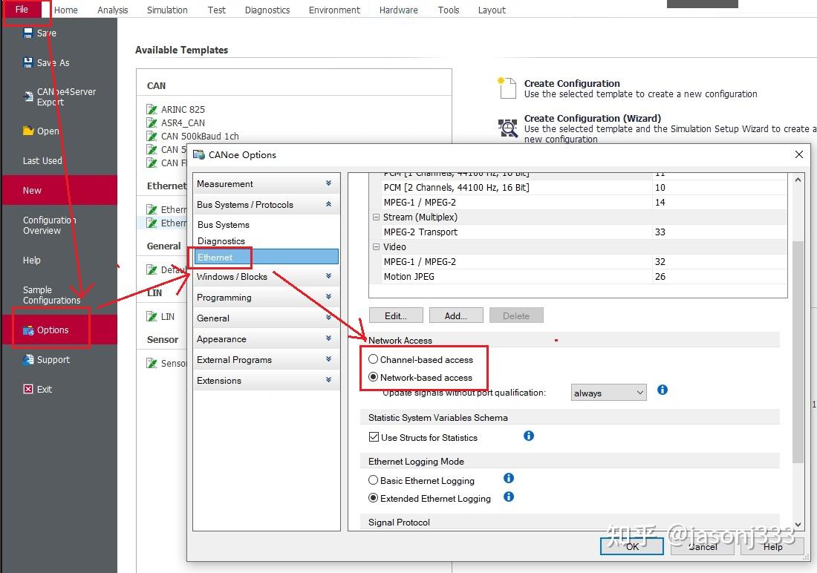Click the Open folder icon
The height and width of the screenshot is (573, 817).
click(28, 131)
